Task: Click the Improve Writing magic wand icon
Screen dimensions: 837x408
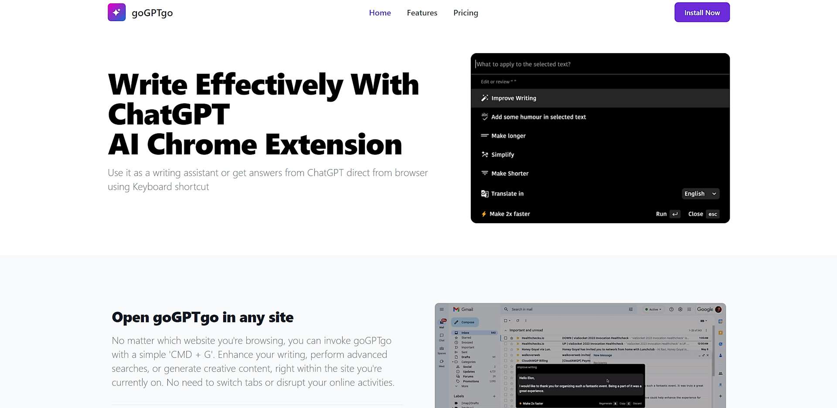Action: [484, 98]
